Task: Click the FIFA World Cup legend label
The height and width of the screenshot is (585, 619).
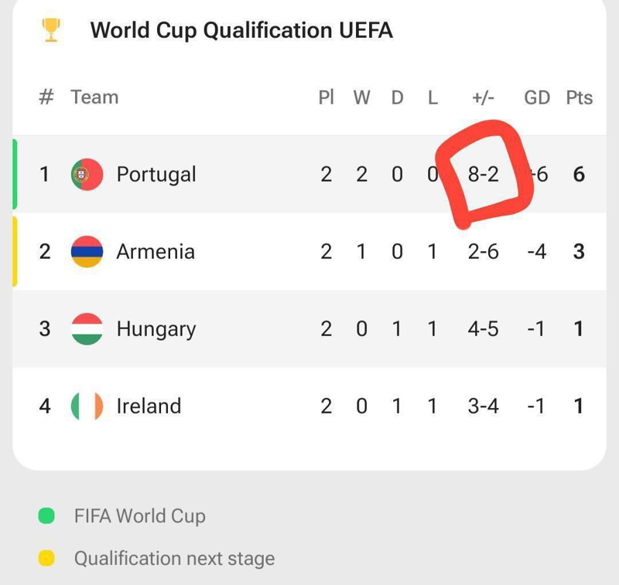Action: 140,515
